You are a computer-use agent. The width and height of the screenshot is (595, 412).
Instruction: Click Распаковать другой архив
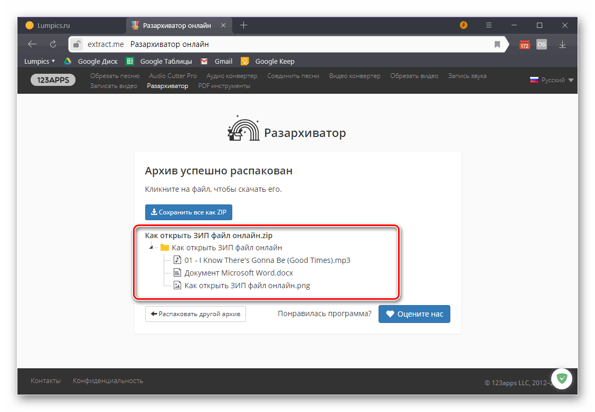(195, 313)
